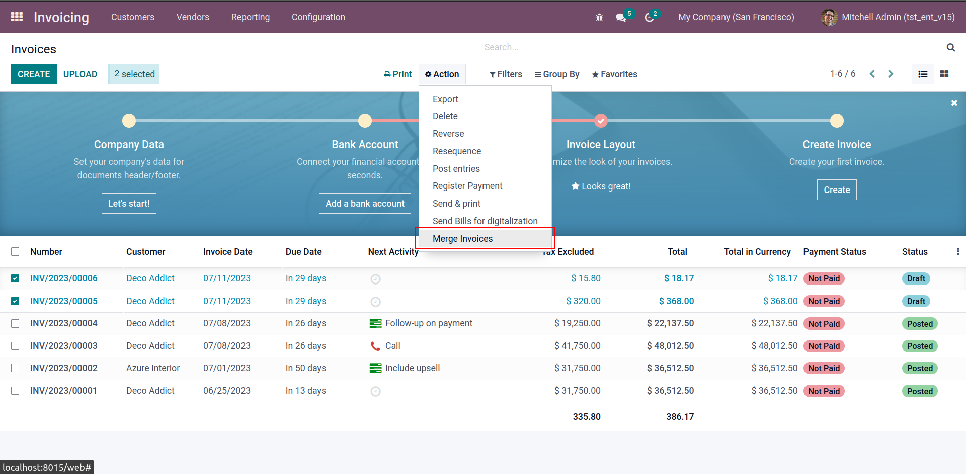Image resolution: width=966 pixels, height=474 pixels.
Task: Click Follow-up on payment activity icon
Action: tap(375, 324)
